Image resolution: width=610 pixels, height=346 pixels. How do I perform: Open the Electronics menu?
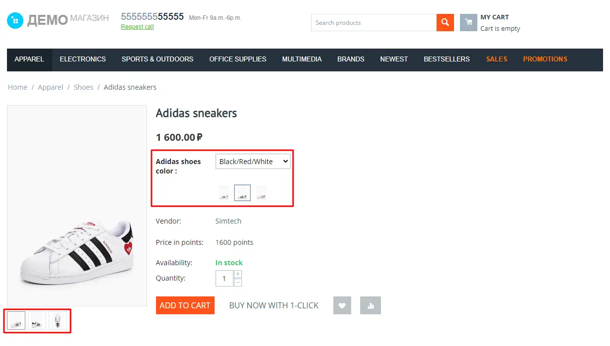click(83, 59)
